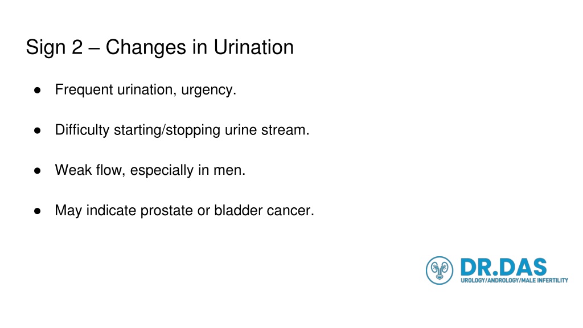The height and width of the screenshot is (328, 583).
Task: Click the bullet dot before 'Difficulty starting/stopping'
Action: (x=37, y=130)
